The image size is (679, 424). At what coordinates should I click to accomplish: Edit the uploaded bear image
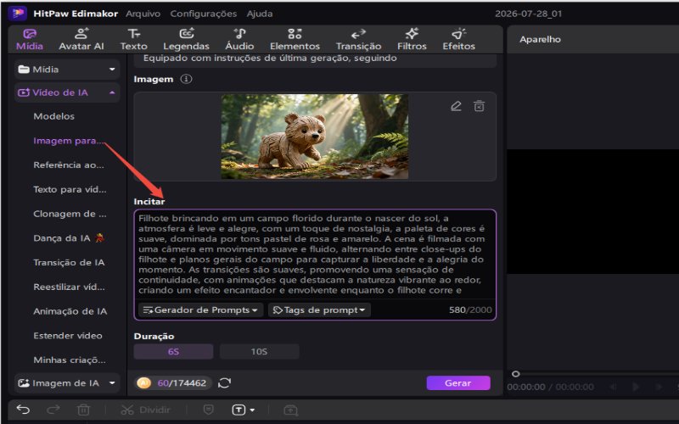point(456,106)
